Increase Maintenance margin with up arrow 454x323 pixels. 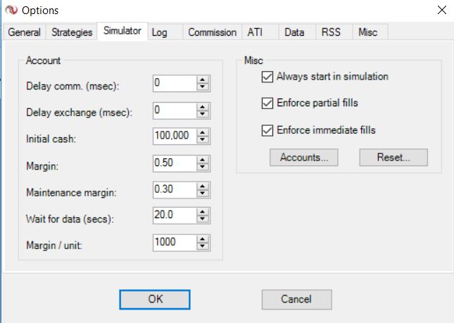coord(203,186)
